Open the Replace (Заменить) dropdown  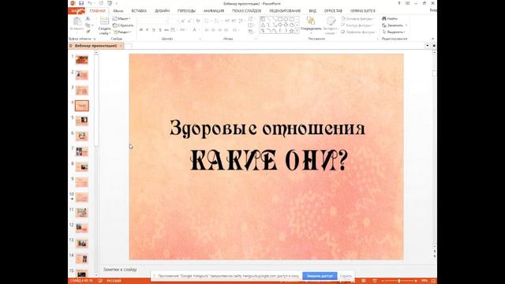pos(395,25)
